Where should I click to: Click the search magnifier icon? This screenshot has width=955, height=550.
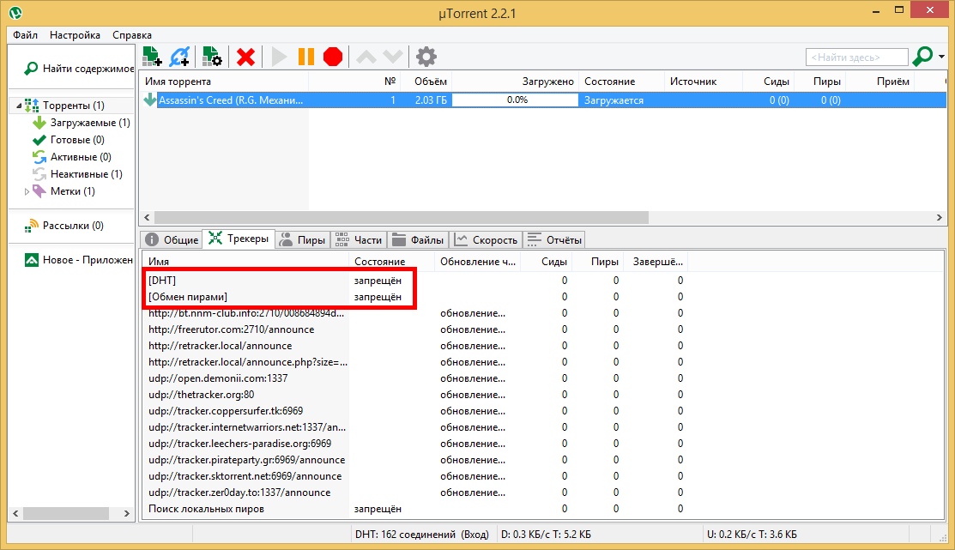(x=921, y=56)
